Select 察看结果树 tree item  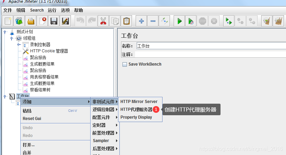tap(40, 90)
